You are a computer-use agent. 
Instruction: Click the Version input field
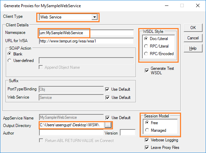point(128,132)
